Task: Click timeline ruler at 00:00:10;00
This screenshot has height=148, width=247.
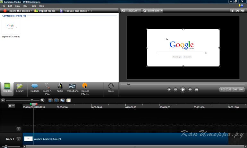Action: click(199, 107)
